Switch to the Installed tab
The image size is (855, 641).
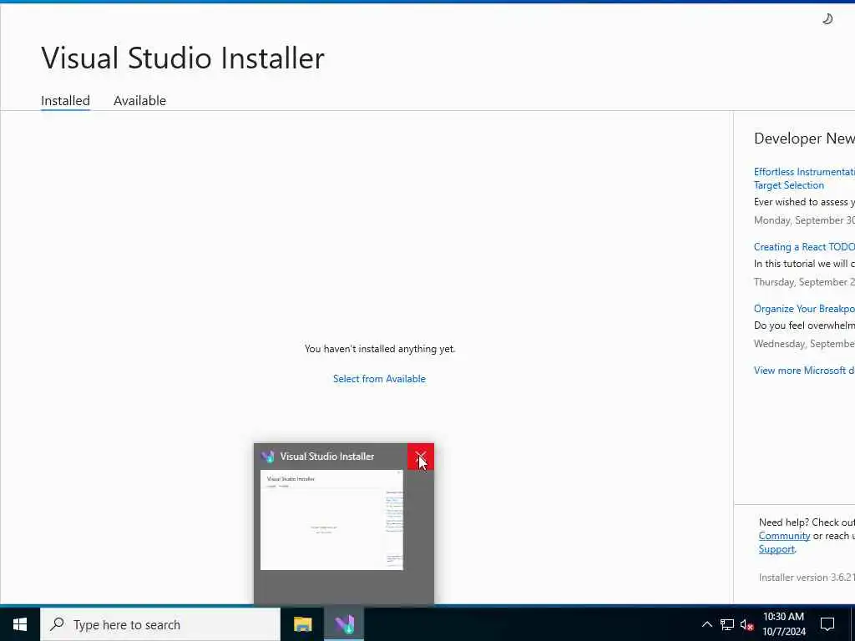65,101
